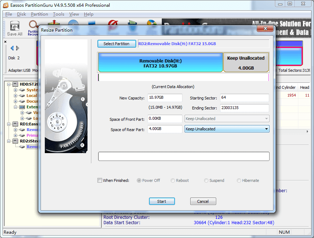Click the Space of Rear Part field
The image size is (314, 238).
pos(165,129)
